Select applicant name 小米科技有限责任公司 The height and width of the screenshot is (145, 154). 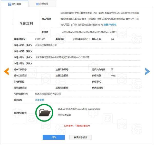click(46, 45)
